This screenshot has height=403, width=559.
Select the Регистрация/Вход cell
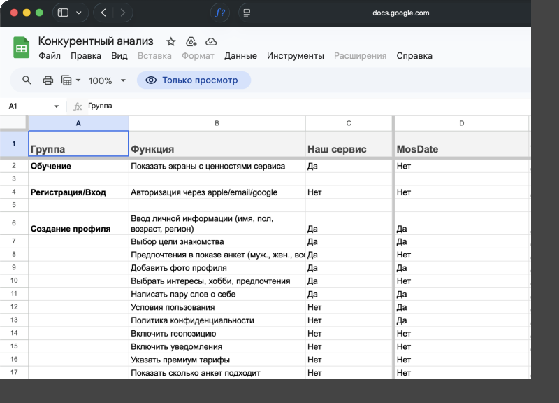78,192
